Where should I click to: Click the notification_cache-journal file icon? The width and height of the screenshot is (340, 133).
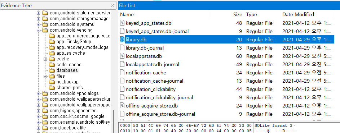[122, 81]
